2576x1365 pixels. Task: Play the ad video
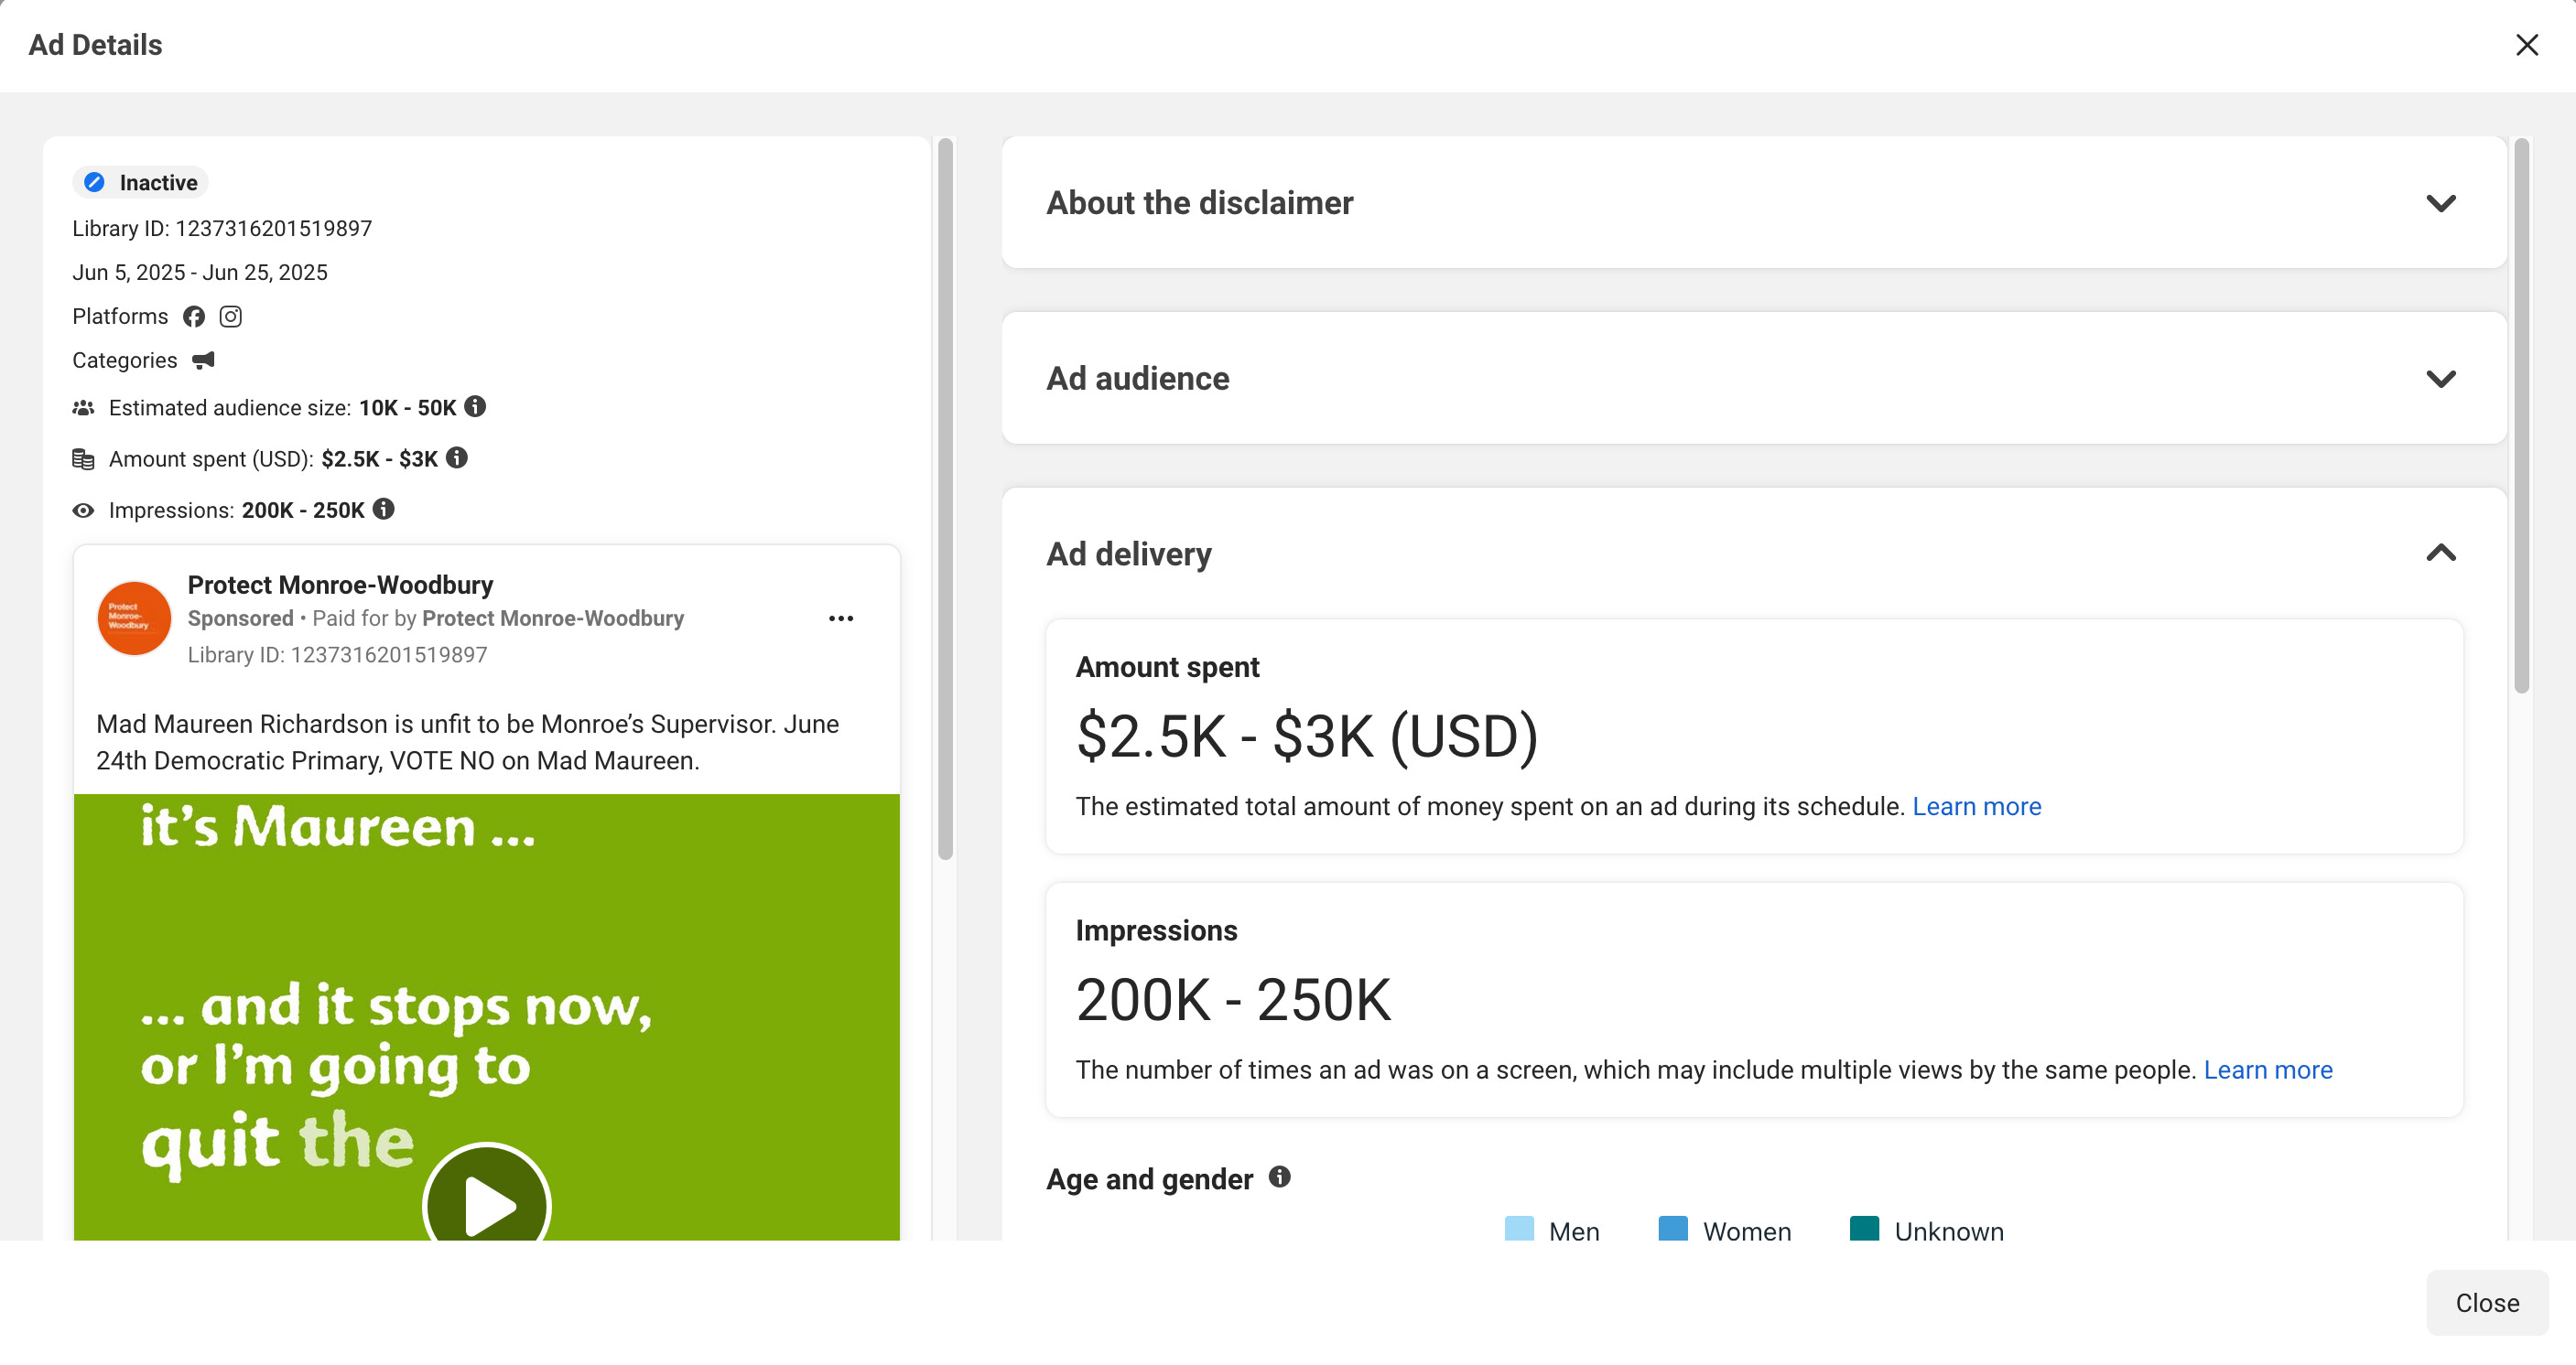487,1204
